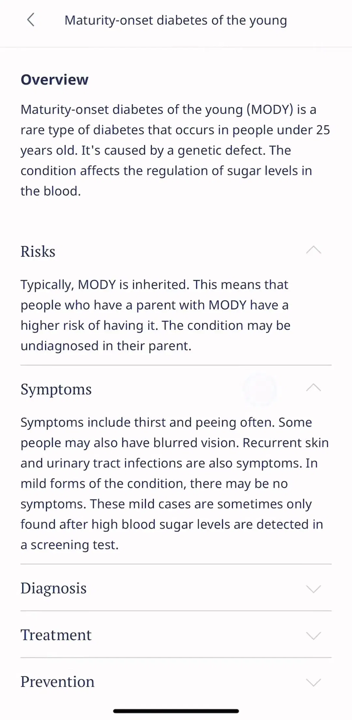Collapse the Symptoms section chevron
Viewport: 352px width, 720px height.
pyautogui.click(x=314, y=388)
